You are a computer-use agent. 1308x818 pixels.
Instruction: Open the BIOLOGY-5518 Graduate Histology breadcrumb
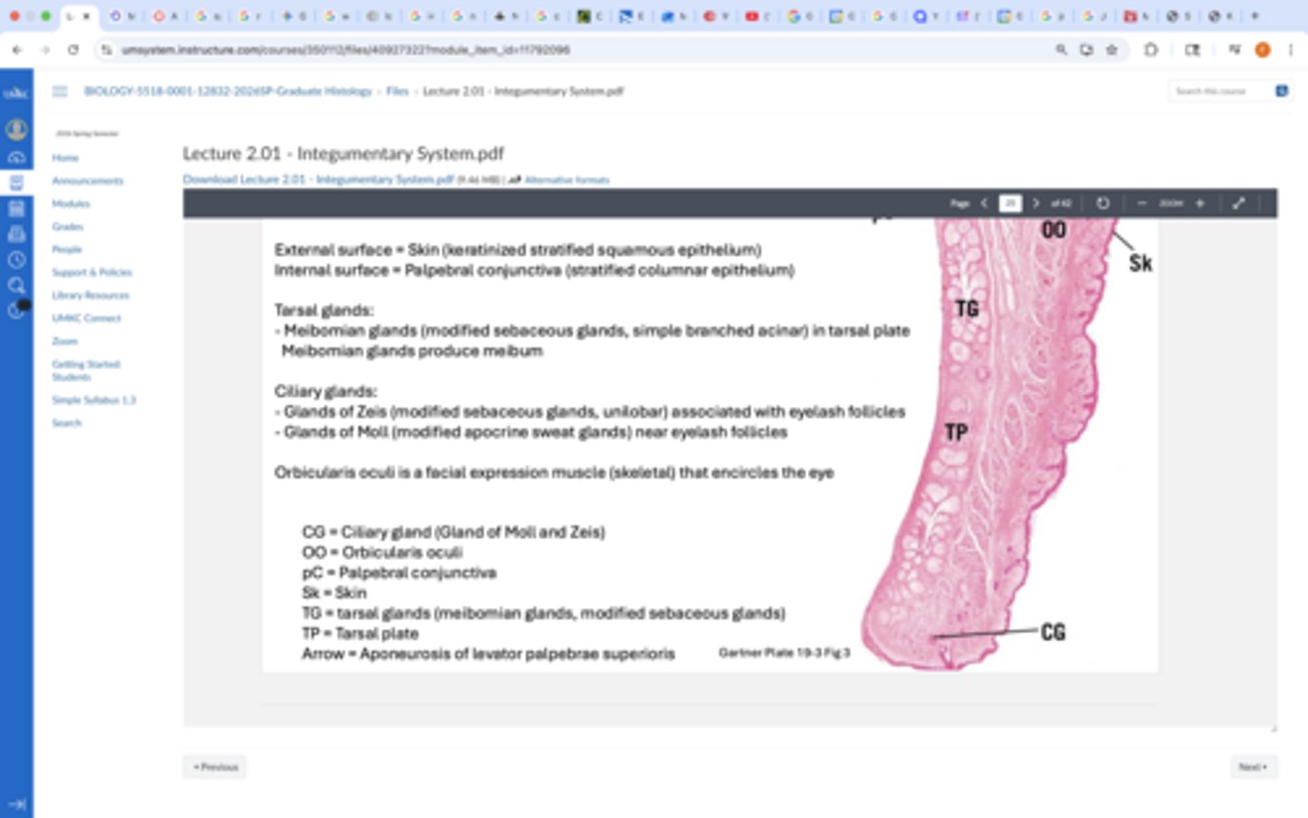point(228,91)
